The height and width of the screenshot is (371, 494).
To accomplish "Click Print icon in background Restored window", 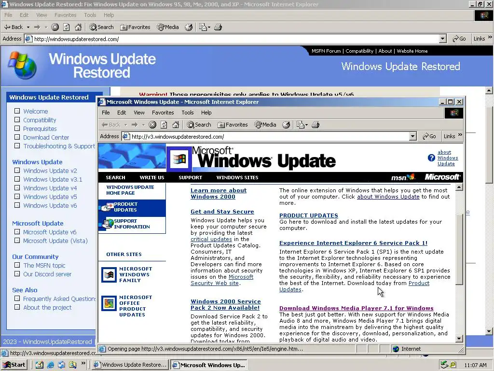I will click(218, 27).
